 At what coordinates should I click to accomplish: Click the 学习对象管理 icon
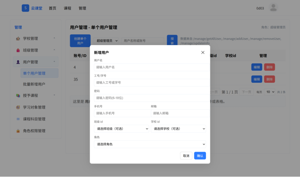coord(18,107)
